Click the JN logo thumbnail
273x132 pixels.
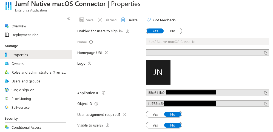tap(158, 72)
